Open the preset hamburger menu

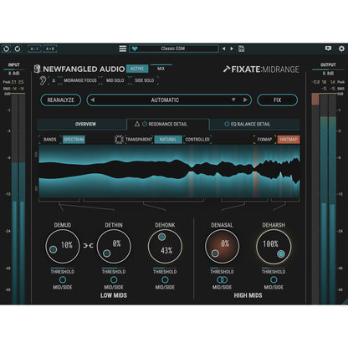click(x=123, y=49)
